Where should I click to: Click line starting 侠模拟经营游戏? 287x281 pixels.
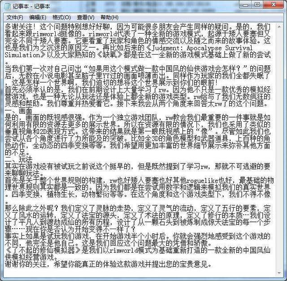click(x=31, y=257)
